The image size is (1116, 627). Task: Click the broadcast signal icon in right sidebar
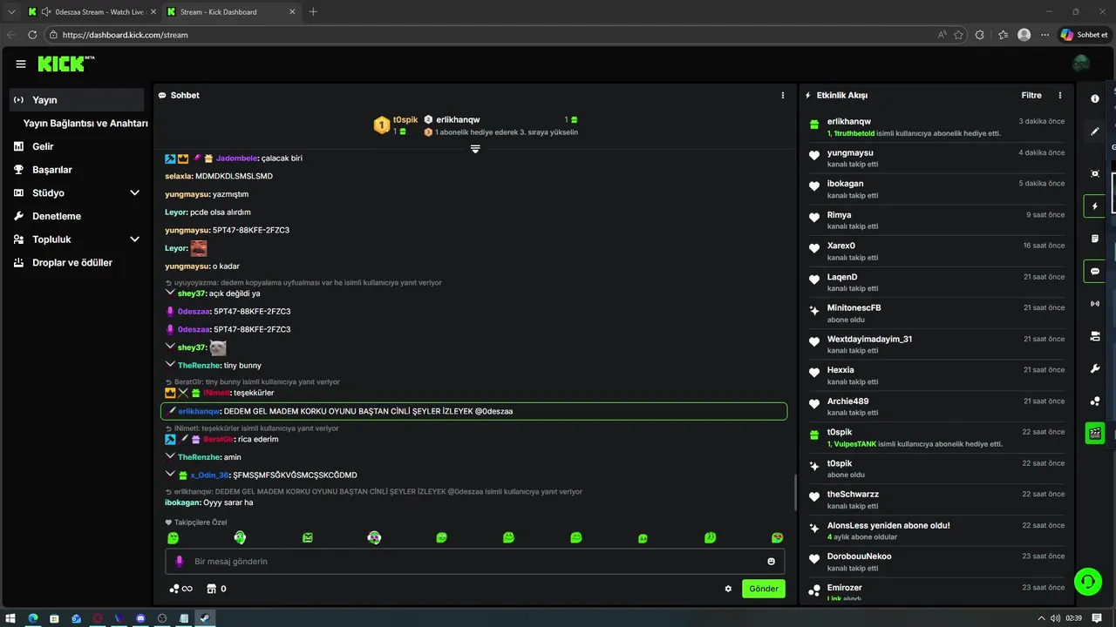tap(1095, 303)
